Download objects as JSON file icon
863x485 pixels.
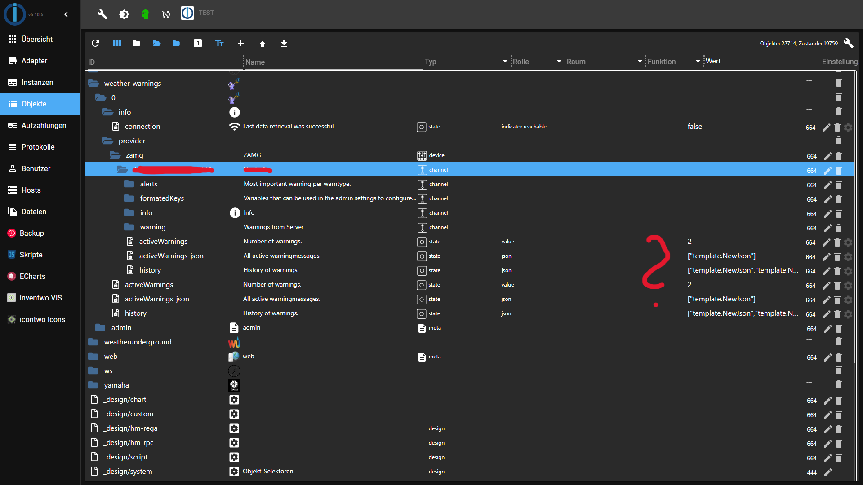point(284,43)
